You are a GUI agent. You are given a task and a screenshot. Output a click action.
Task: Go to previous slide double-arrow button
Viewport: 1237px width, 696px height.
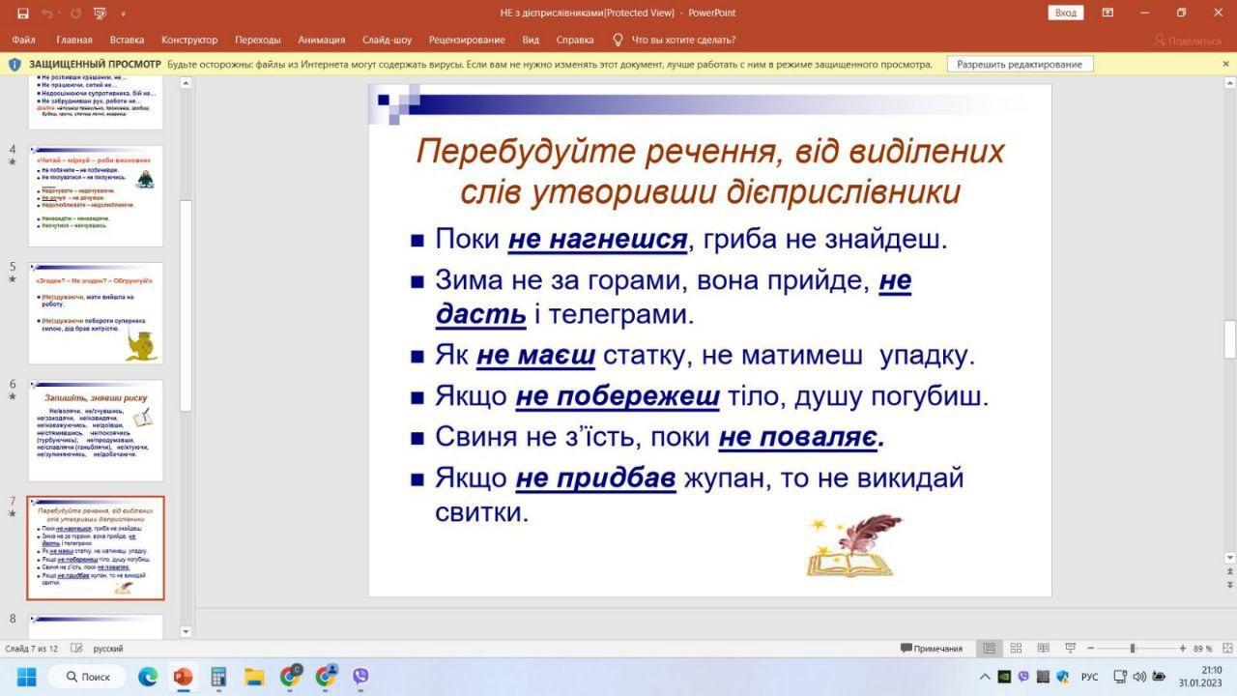pyautogui.click(x=1229, y=572)
